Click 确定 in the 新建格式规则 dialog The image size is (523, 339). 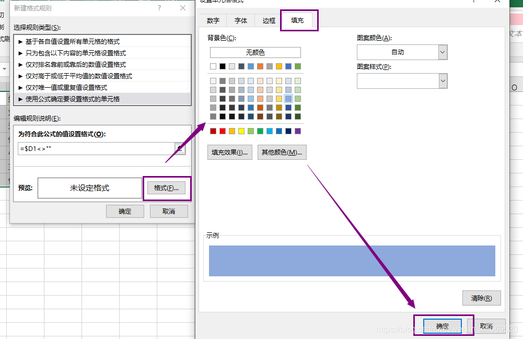[x=125, y=212]
